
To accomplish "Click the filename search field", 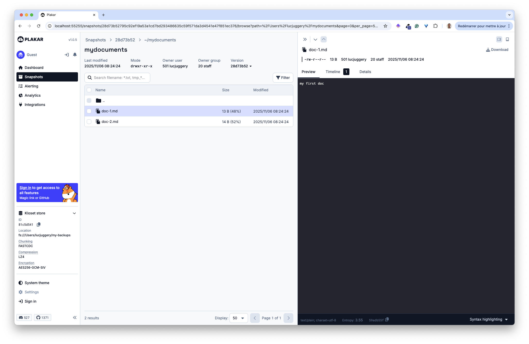I will 119,78.
